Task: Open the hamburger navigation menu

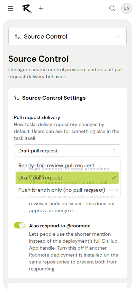Action: [10, 8]
